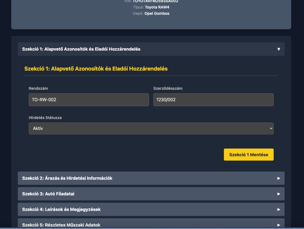Select the Aktív status combo box
This screenshot has height=229, width=304.
[151, 128]
